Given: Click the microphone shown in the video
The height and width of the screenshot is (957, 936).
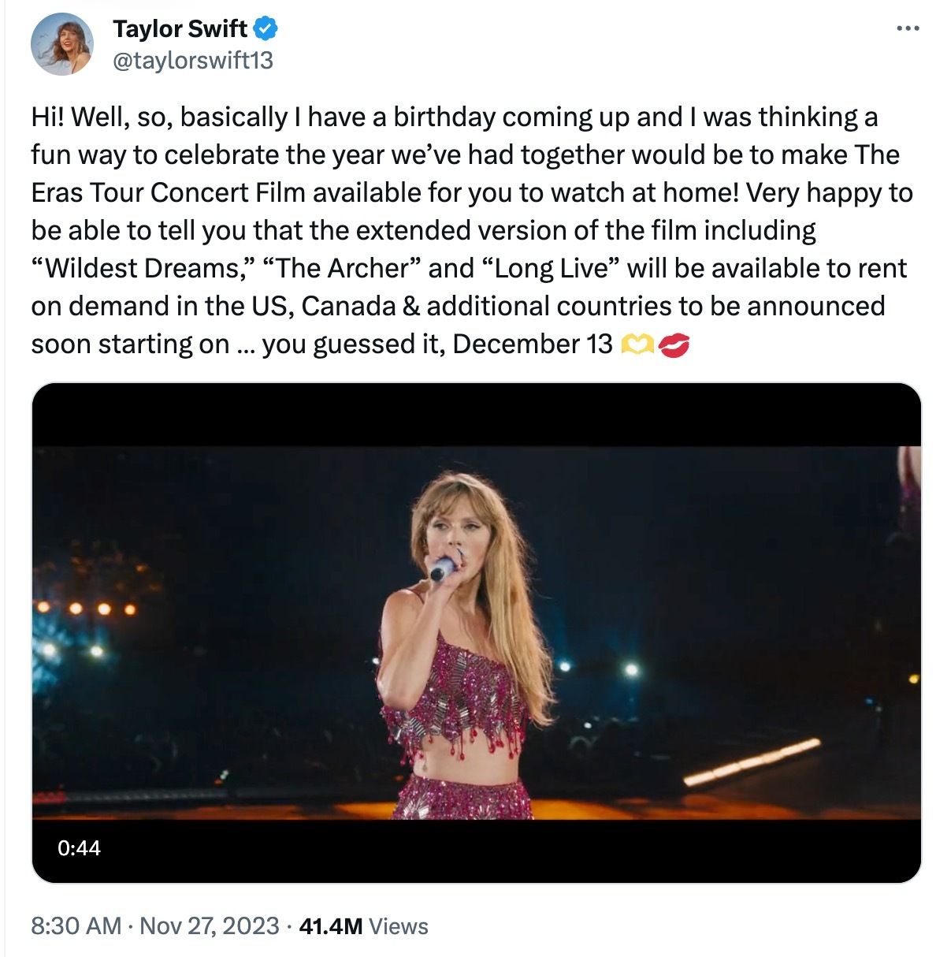Looking at the screenshot, I should click(444, 567).
